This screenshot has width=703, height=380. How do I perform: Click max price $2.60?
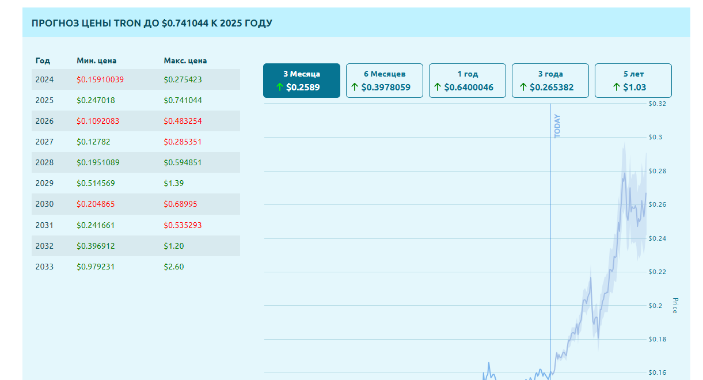coord(173,267)
